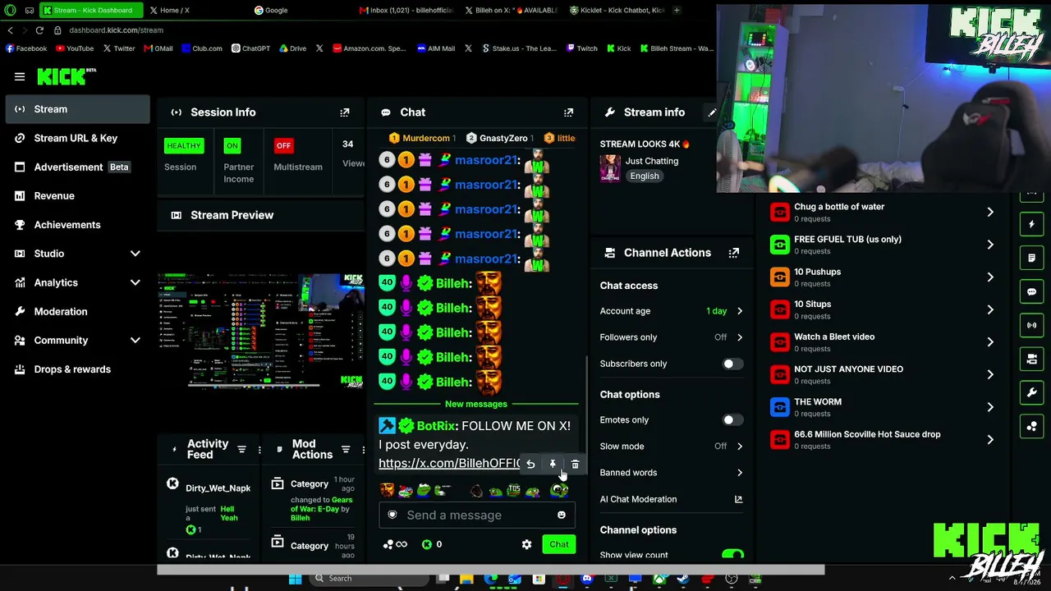Open chat settings gear icon
This screenshot has width=1051, height=591.
click(526, 544)
